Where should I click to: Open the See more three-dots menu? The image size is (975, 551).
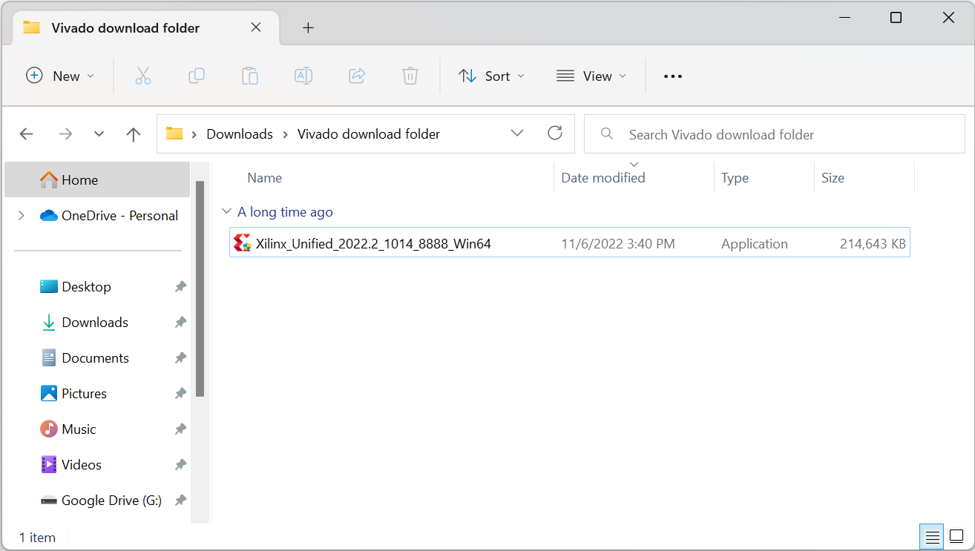[672, 76]
